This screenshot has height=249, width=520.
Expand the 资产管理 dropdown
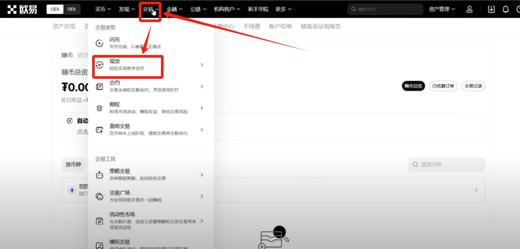coord(442,9)
